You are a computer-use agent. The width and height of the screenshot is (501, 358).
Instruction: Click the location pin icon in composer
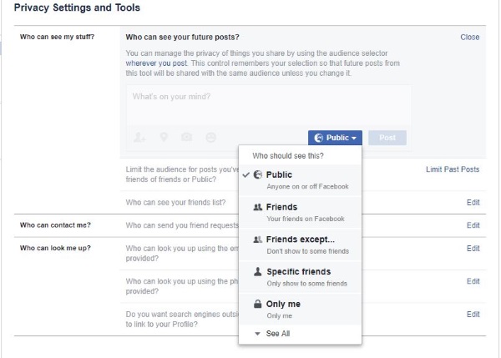click(164, 137)
